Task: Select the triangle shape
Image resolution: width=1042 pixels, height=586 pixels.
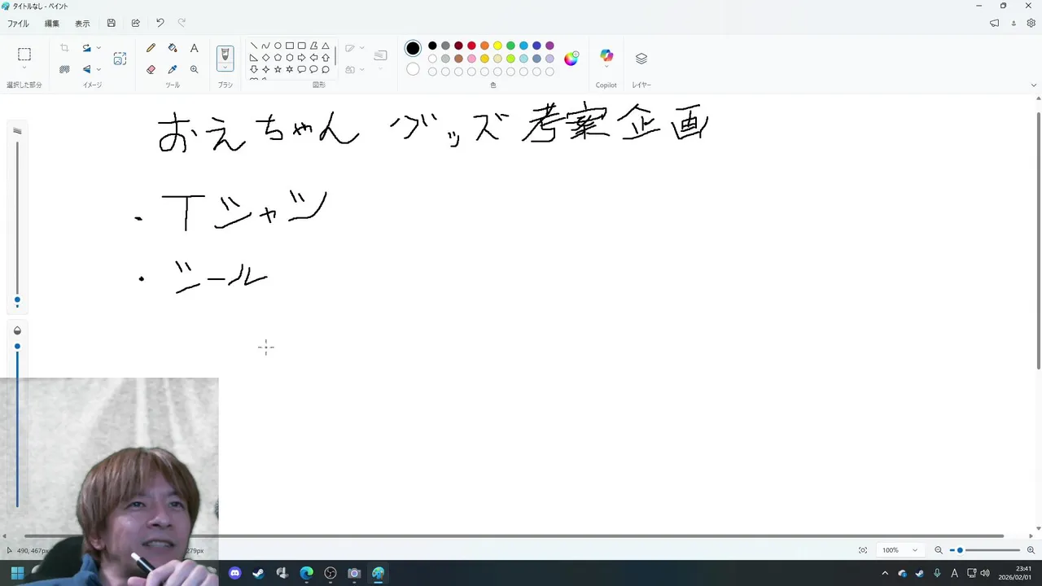Action: (326, 46)
